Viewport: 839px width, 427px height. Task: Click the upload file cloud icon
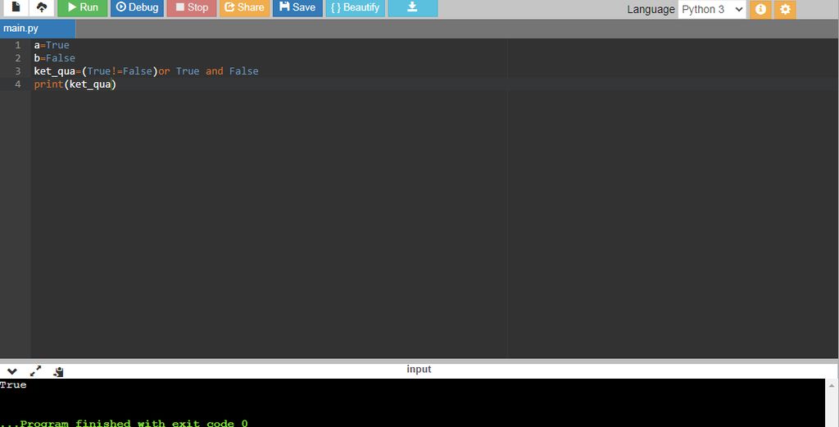point(42,7)
